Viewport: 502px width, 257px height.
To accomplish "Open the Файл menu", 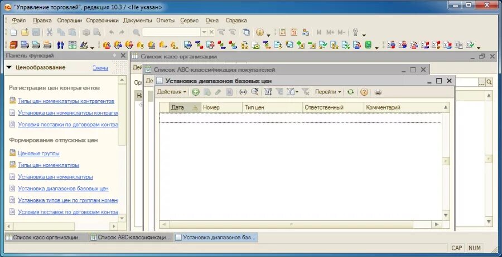I will 18,20.
